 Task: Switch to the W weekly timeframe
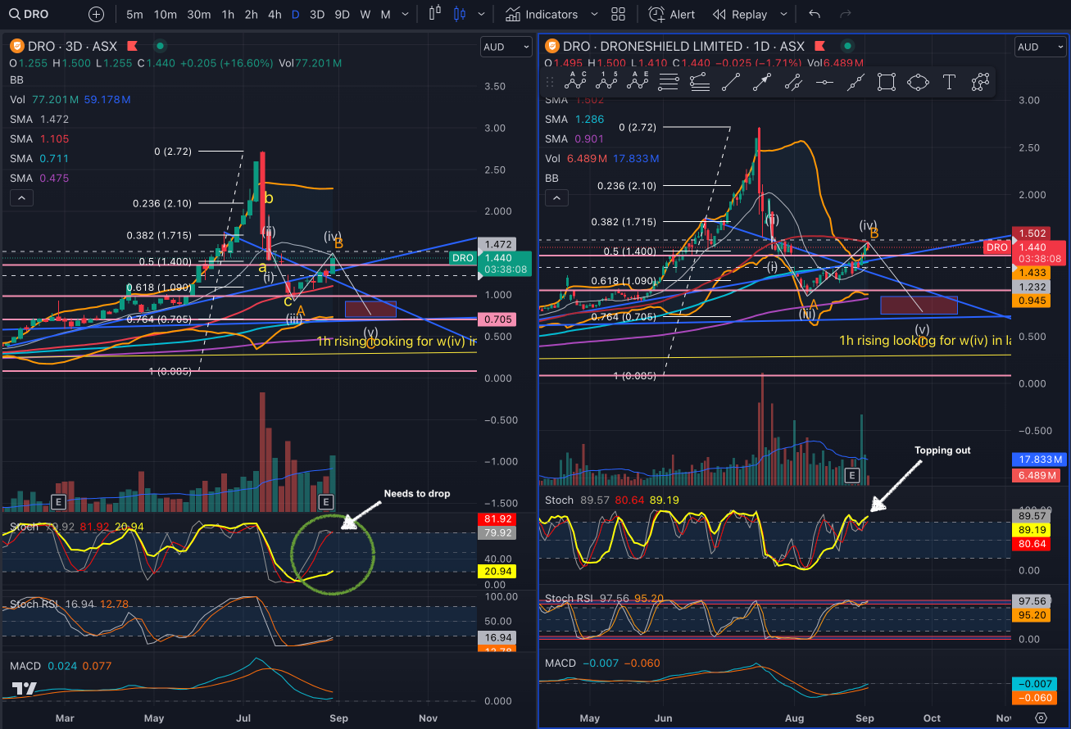tap(365, 14)
